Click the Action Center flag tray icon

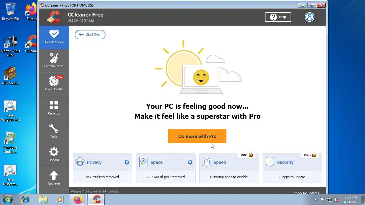tap(323, 200)
